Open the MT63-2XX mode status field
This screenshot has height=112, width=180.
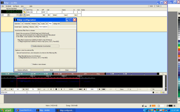click(8, 92)
